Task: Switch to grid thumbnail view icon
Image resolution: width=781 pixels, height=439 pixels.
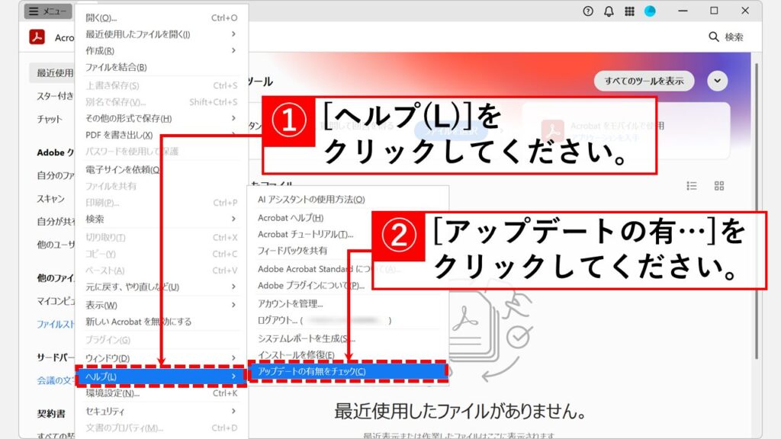Action: [718, 185]
